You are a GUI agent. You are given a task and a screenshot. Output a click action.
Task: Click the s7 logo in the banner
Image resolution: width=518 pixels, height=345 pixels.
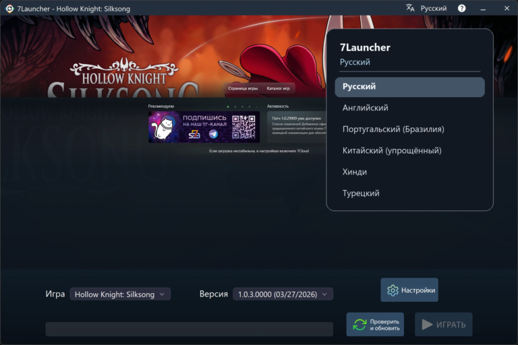[194, 134]
